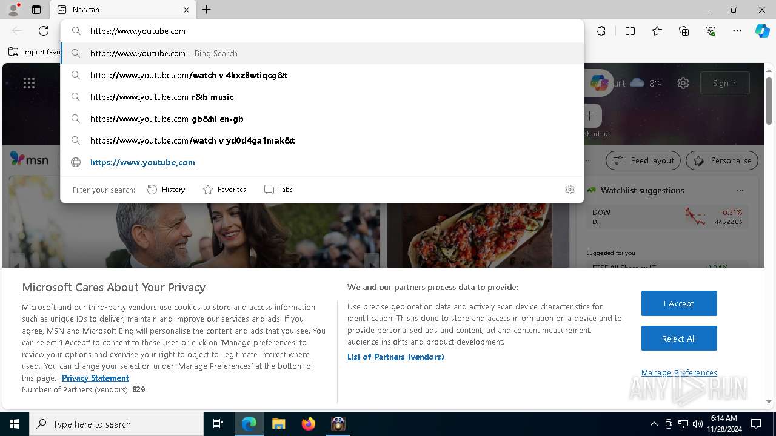The width and height of the screenshot is (776, 436).
Task: Click the profile avatar icon
Action: click(13, 10)
